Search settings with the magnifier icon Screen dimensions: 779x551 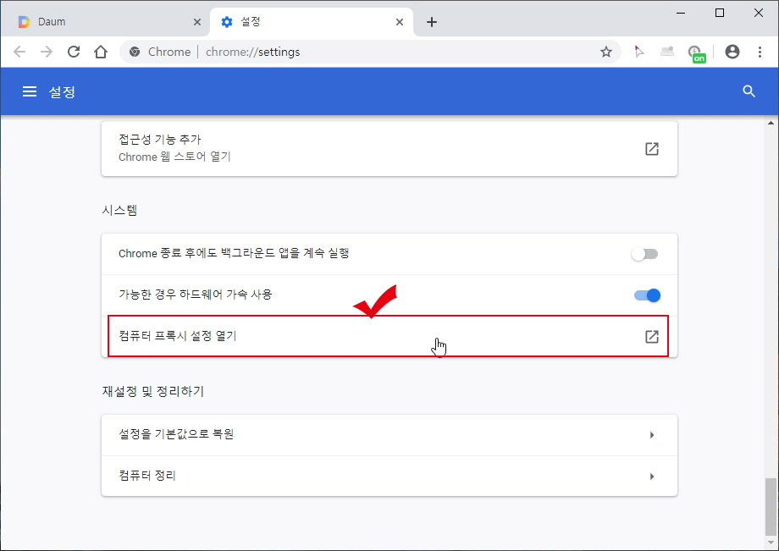[x=749, y=91]
